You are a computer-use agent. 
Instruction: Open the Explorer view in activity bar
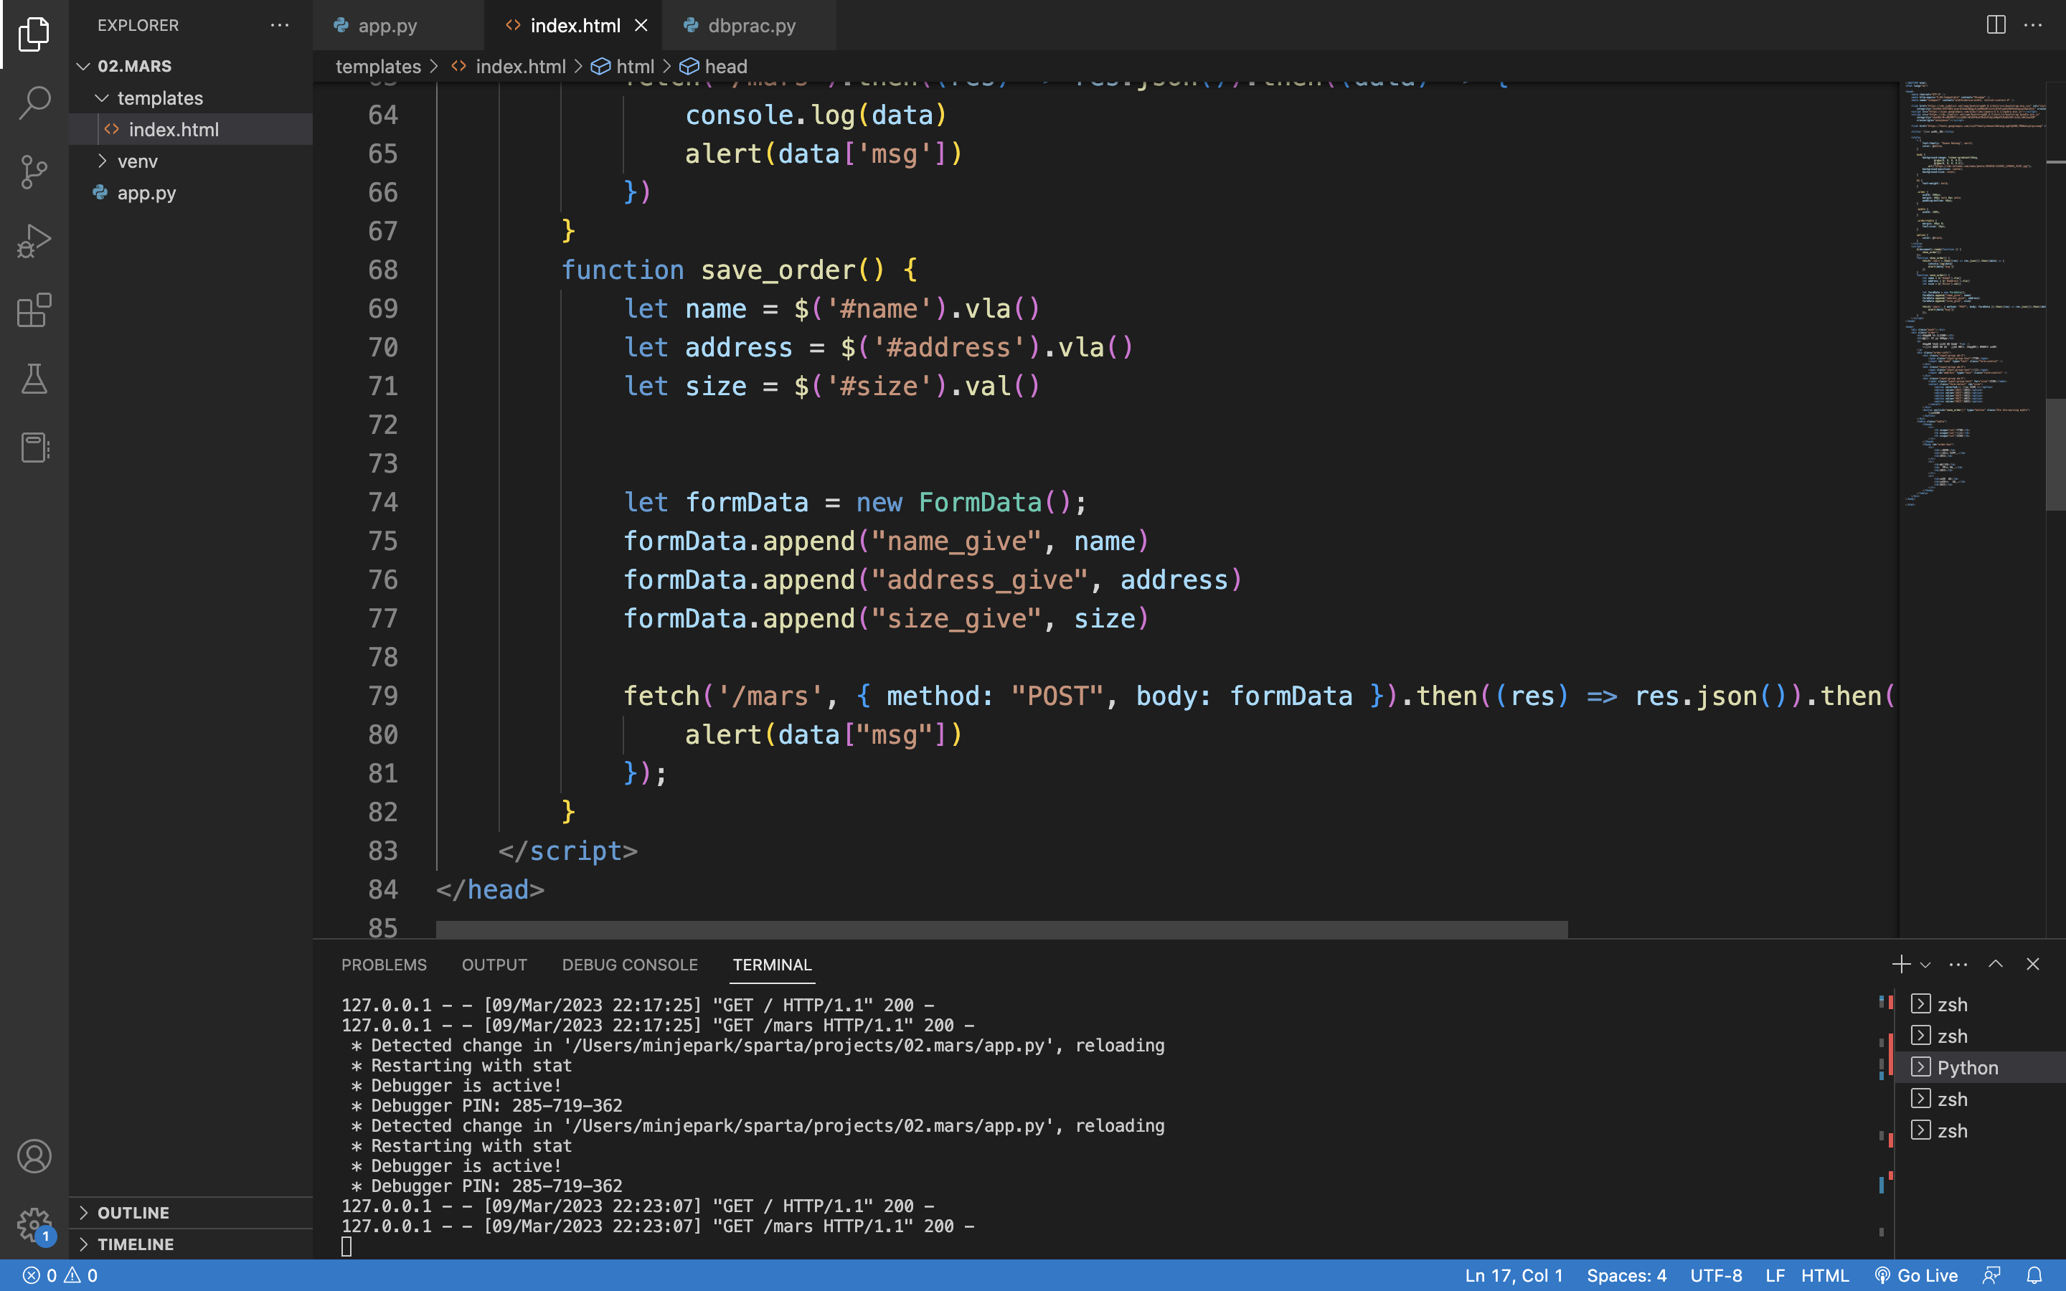34,34
